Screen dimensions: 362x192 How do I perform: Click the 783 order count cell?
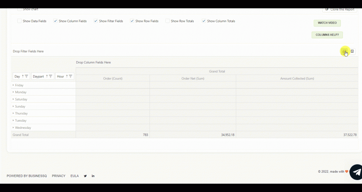pos(113,135)
